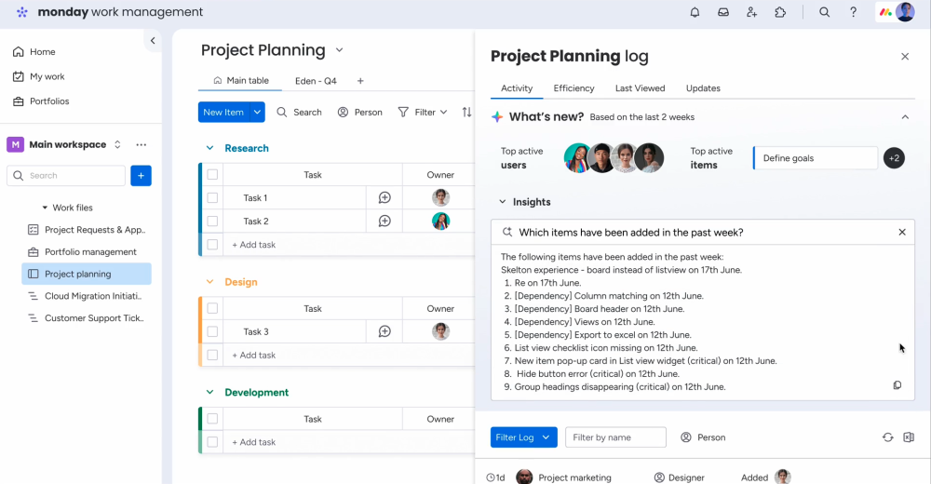Click the invite members icon
The image size is (931, 484).
point(751,12)
